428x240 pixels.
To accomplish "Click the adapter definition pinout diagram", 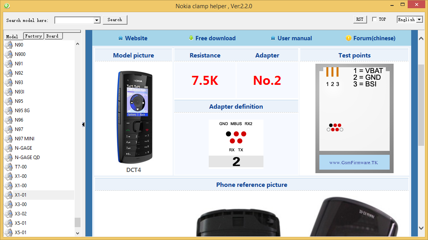I will tap(236, 143).
